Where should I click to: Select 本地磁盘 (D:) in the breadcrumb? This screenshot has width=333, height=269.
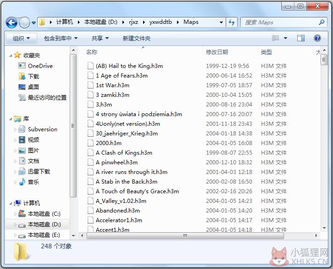100,22
